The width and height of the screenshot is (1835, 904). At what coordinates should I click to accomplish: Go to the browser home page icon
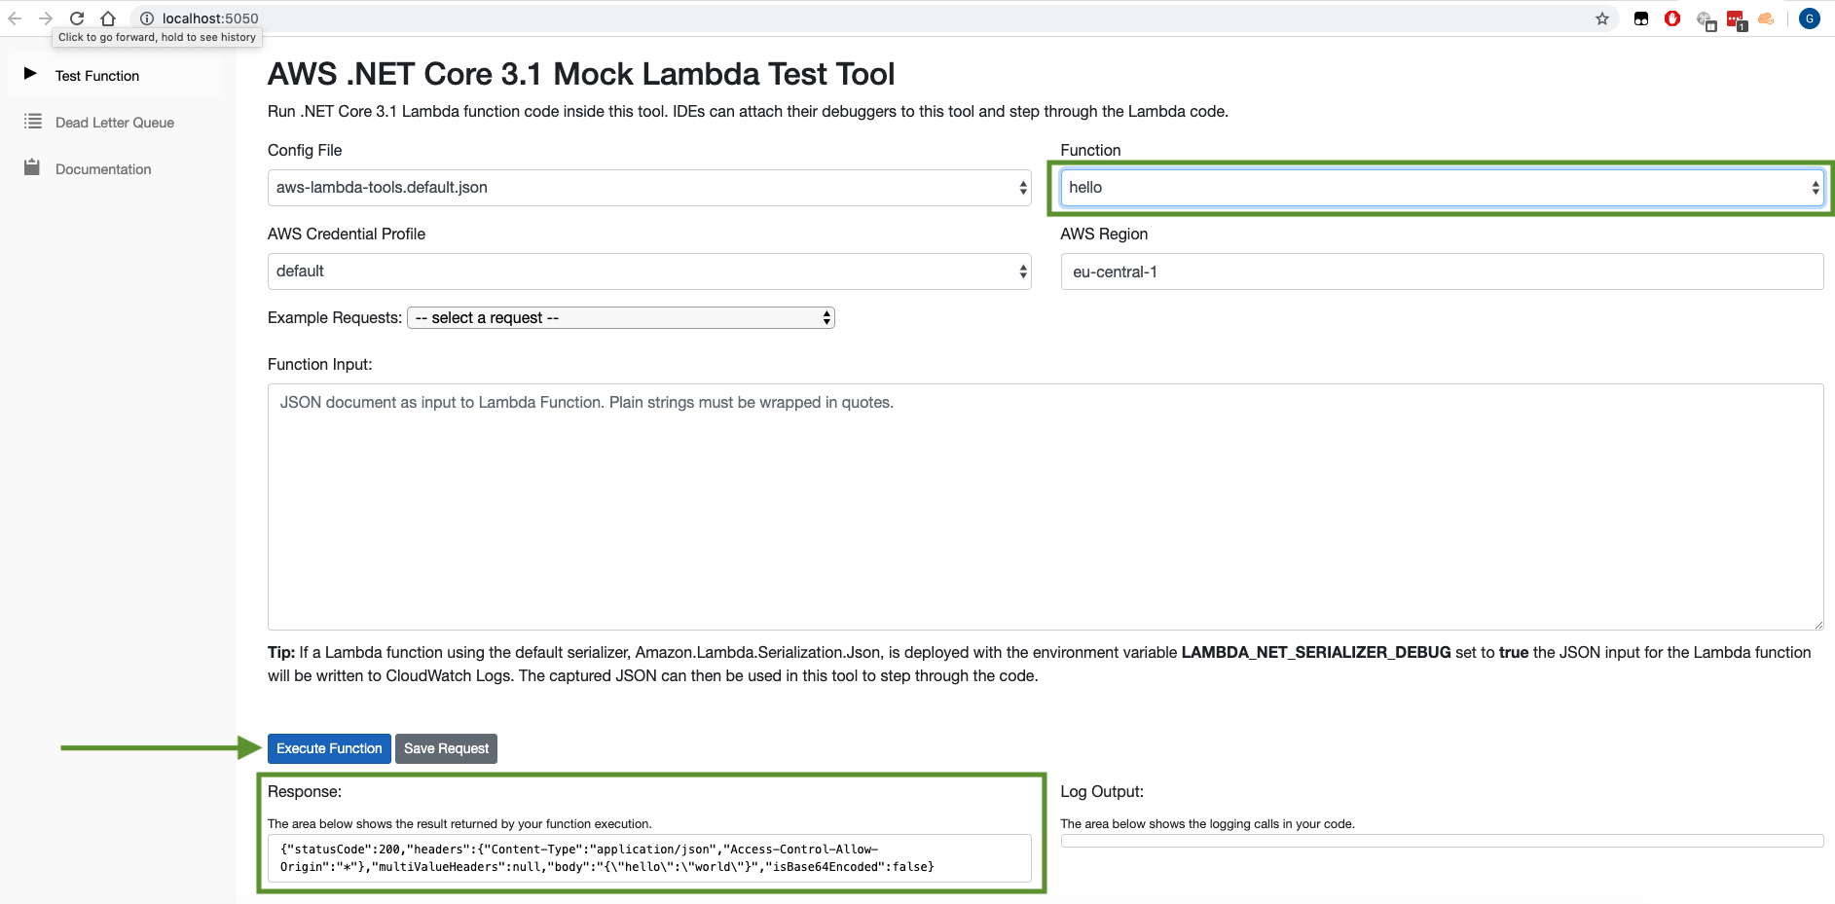pos(108,18)
